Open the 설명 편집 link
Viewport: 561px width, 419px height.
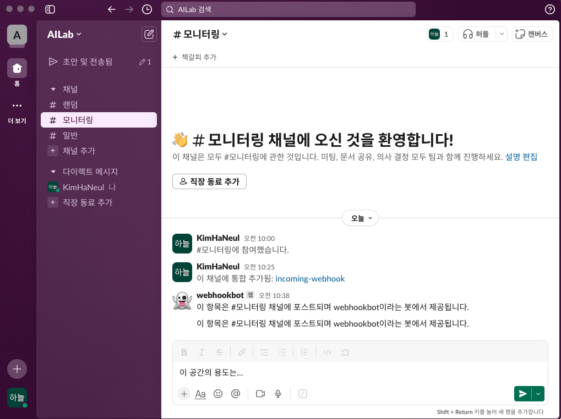(x=521, y=157)
